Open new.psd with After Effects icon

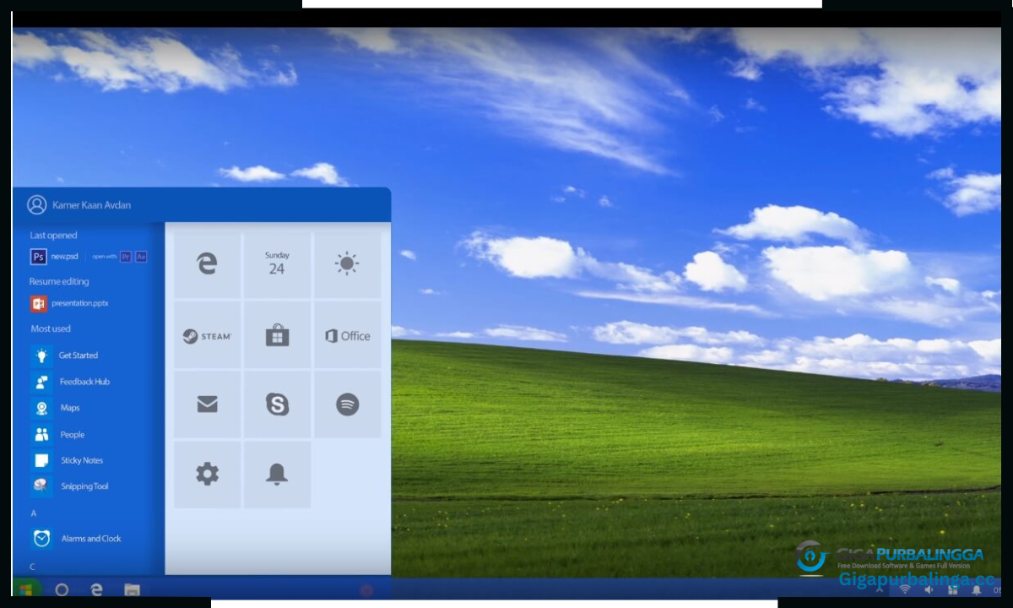[x=141, y=257]
